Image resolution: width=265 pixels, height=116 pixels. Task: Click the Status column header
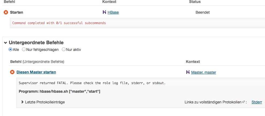point(195,2)
